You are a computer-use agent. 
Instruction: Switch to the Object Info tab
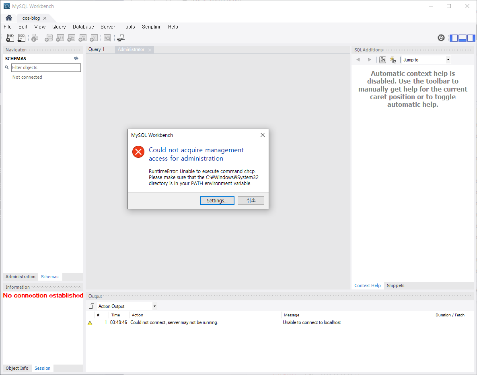point(17,368)
